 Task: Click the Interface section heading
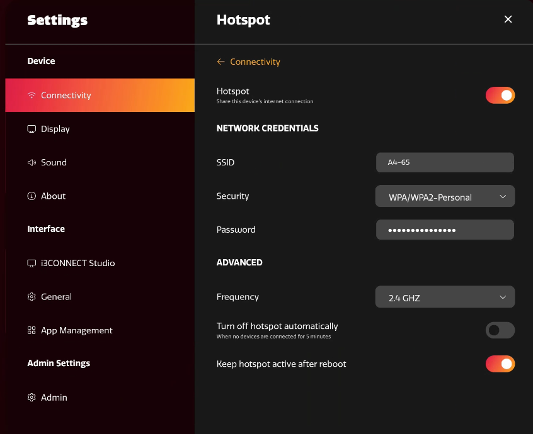(x=46, y=229)
